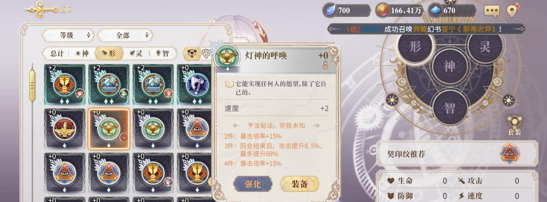Viewport: 547px width, 202px height.
Task: Click the lock icon on 灯神的呼唤 card
Action: pyautogui.click(x=325, y=66)
